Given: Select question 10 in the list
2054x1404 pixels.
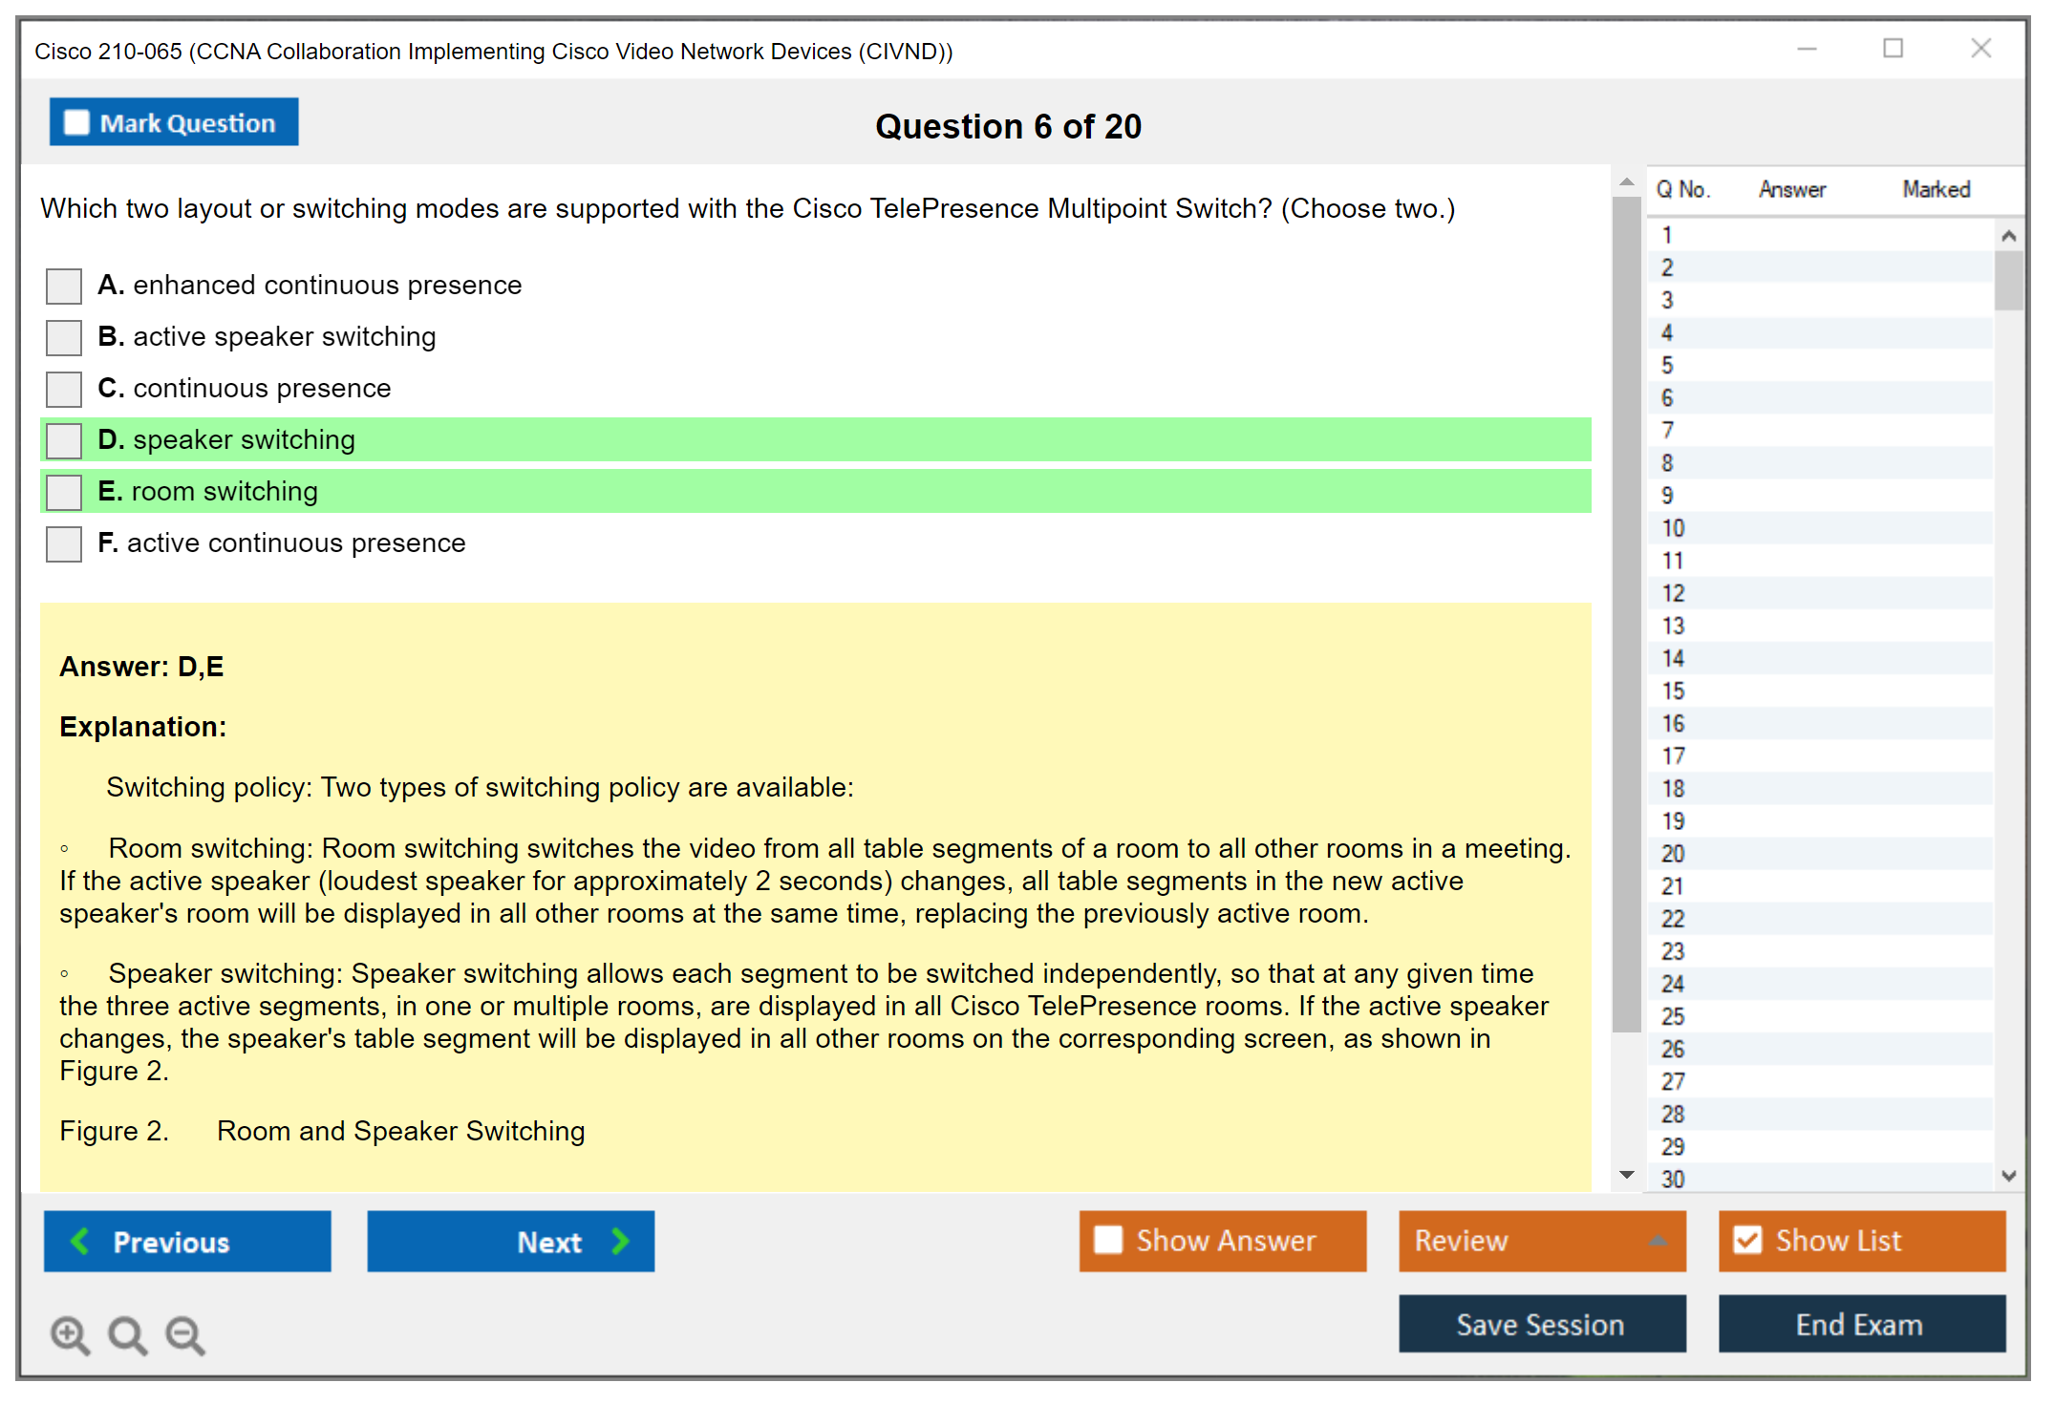Looking at the screenshot, I should point(1674,528).
